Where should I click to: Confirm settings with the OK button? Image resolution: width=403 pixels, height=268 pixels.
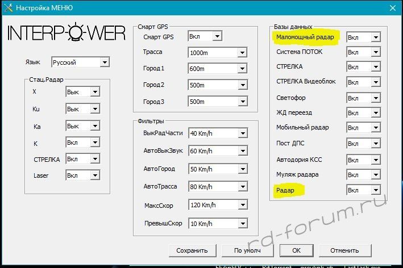click(296, 250)
